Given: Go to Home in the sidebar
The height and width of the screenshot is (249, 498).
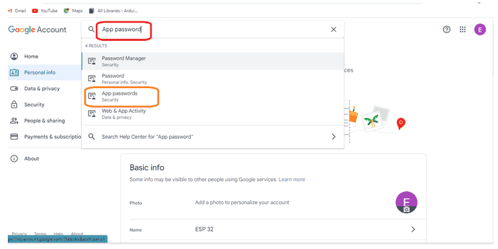Looking at the screenshot, I should (45, 56).
